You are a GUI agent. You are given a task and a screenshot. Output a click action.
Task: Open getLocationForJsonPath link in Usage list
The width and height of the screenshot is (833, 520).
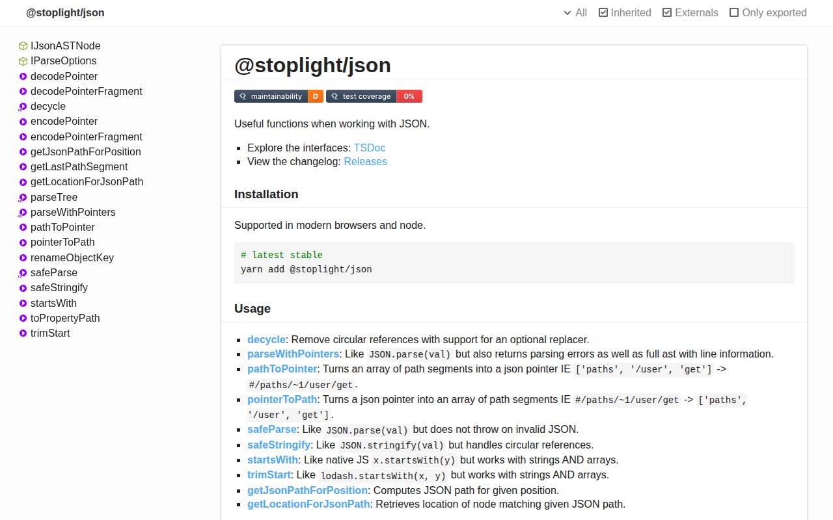pos(308,504)
